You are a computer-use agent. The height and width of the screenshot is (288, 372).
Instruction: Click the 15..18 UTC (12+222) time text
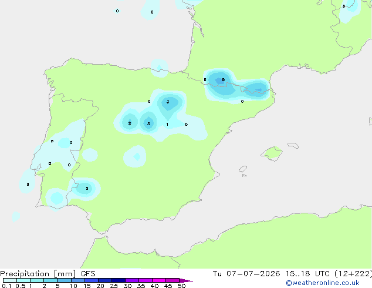tap(329, 274)
